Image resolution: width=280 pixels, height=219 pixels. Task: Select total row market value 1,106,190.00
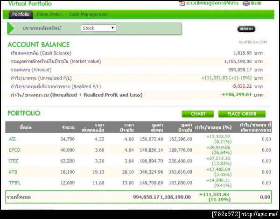point(175,197)
